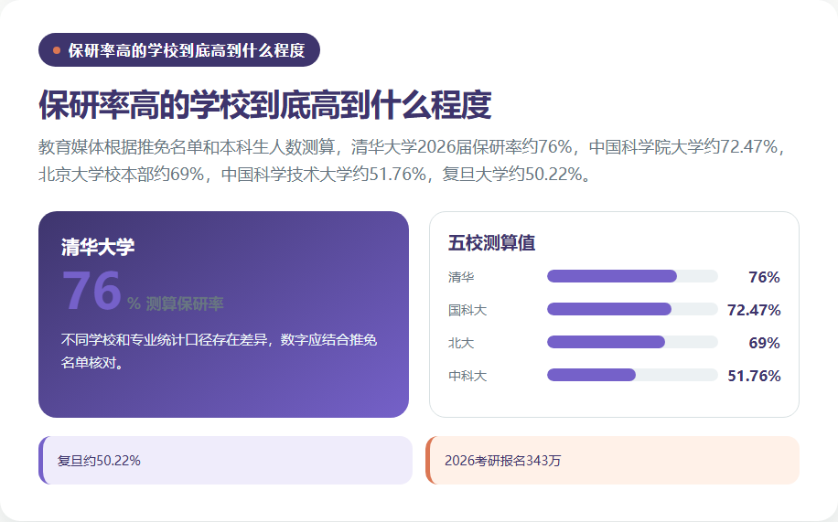
Task: Click the 76% value in the 清华 row
Action: pos(764,277)
